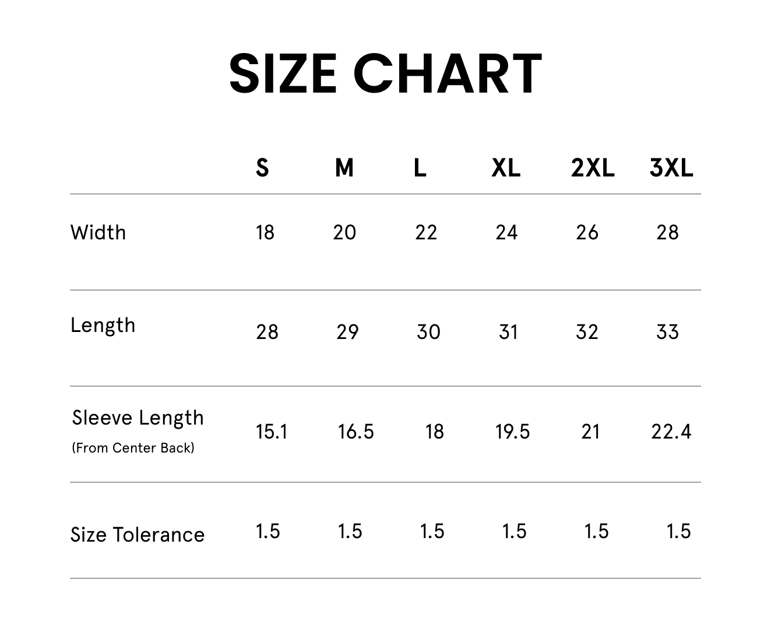Click the Length value 29 for M
Screen dimensions: 771x622
click(x=347, y=332)
